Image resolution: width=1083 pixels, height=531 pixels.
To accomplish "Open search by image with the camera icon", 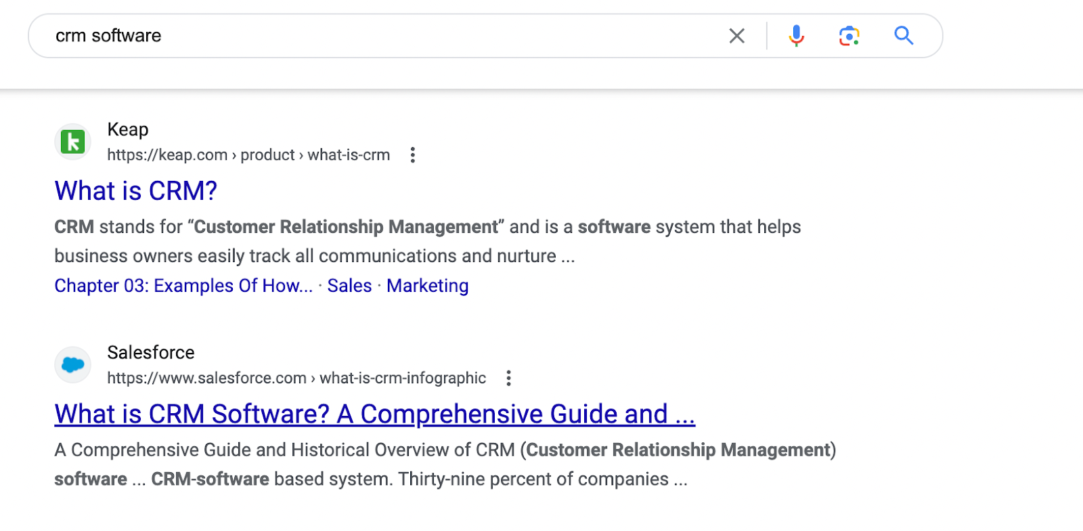I will (x=849, y=36).
